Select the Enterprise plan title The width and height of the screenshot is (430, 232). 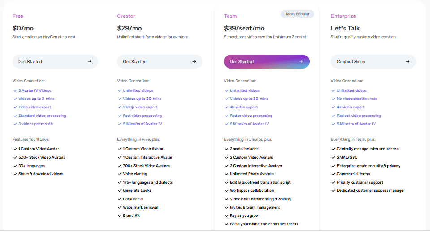[x=344, y=16]
